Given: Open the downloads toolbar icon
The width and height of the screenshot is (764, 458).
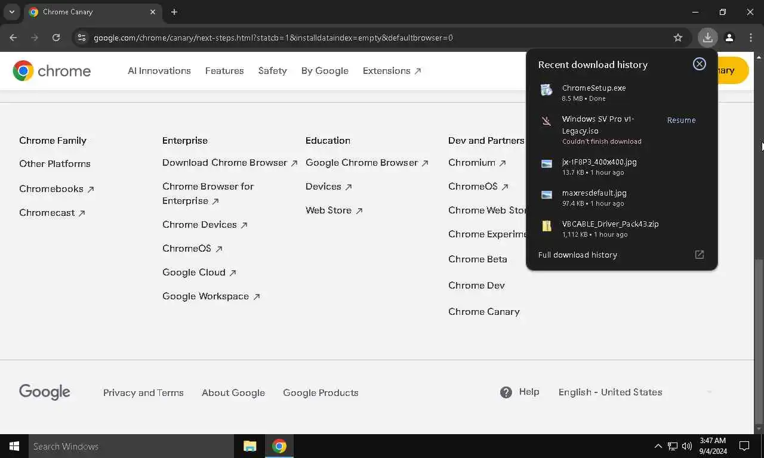Looking at the screenshot, I should pyautogui.click(x=707, y=38).
